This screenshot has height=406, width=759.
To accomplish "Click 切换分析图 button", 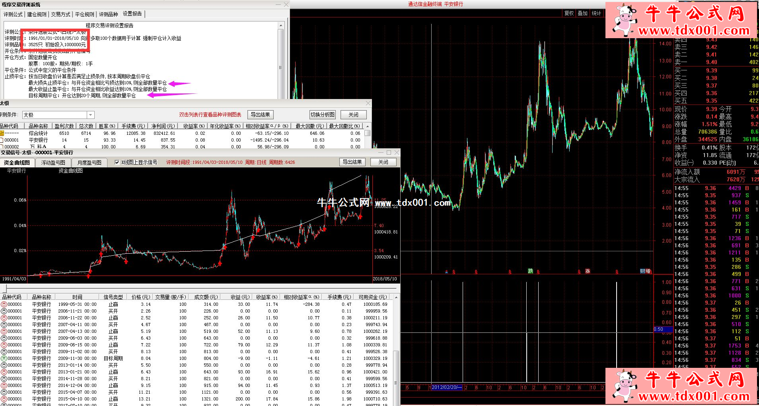I will click(323, 115).
